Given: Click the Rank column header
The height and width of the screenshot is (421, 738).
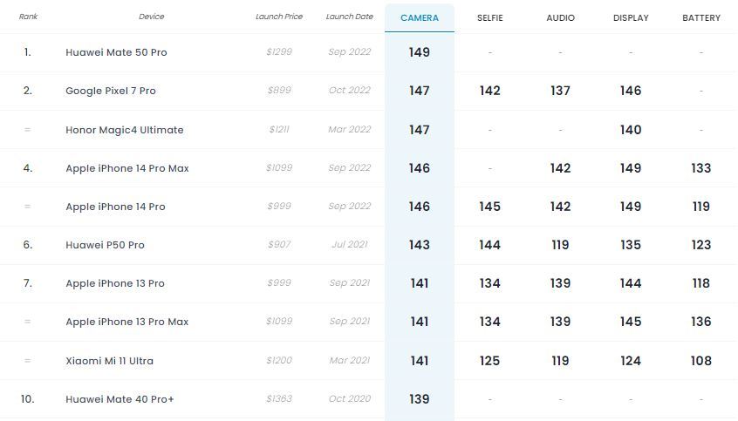Looking at the screenshot, I should pos(28,17).
